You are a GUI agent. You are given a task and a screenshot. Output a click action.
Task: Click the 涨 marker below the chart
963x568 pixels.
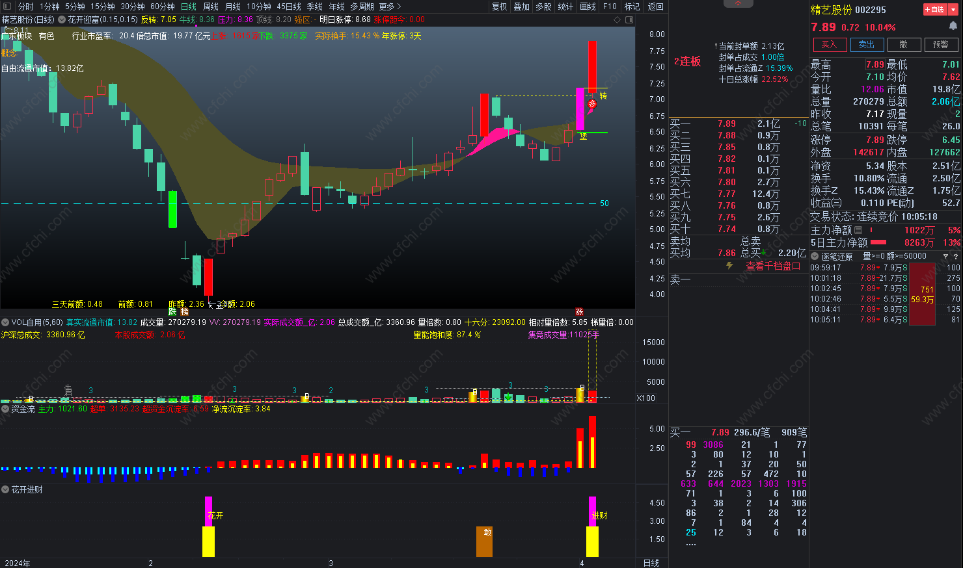(x=579, y=312)
